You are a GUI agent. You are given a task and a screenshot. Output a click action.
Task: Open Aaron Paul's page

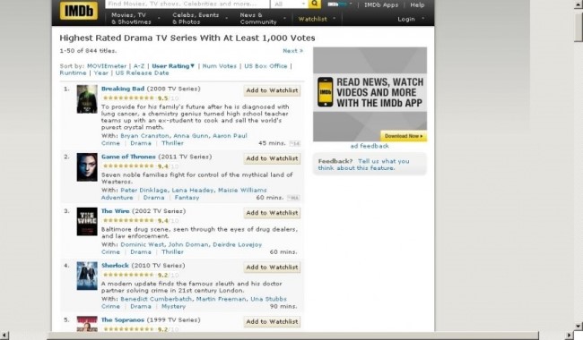pyautogui.click(x=230, y=136)
